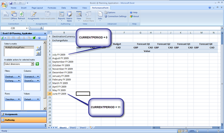The image size is (224, 133).
Task: Click the zoom slider handle
Action: [208, 131]
